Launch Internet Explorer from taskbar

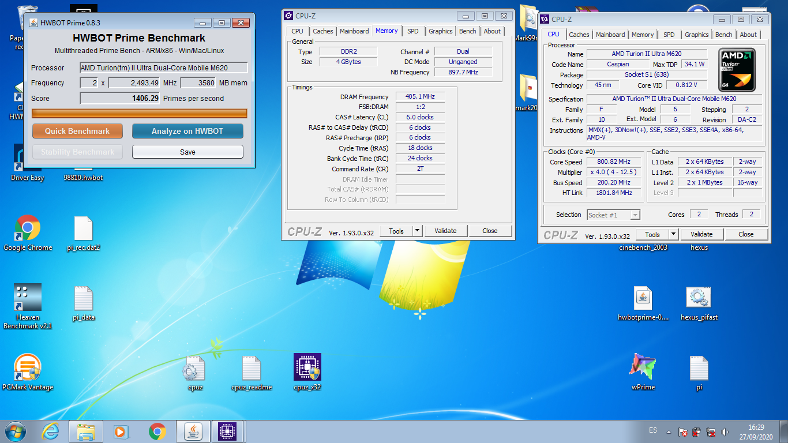pyautogui.click(x=51, y=431)
